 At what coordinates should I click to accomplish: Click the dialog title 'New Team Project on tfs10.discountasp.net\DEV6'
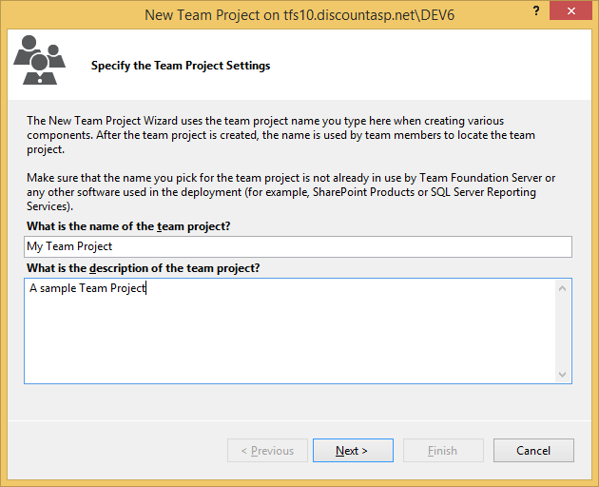pyautogui.click(x=299, y=15)
